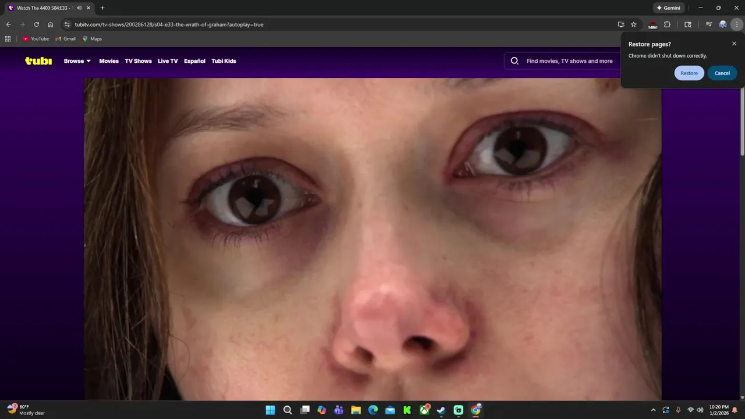Open Task View on the taskbar
The height and width of the screenshot is (419, 745).
(x=304, y=410)
